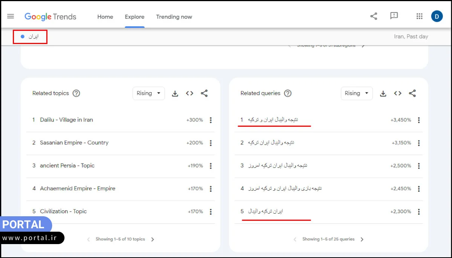Viewport: 452px width, 258px height.
Task: Switch to the Home tab
Action: 105,17
